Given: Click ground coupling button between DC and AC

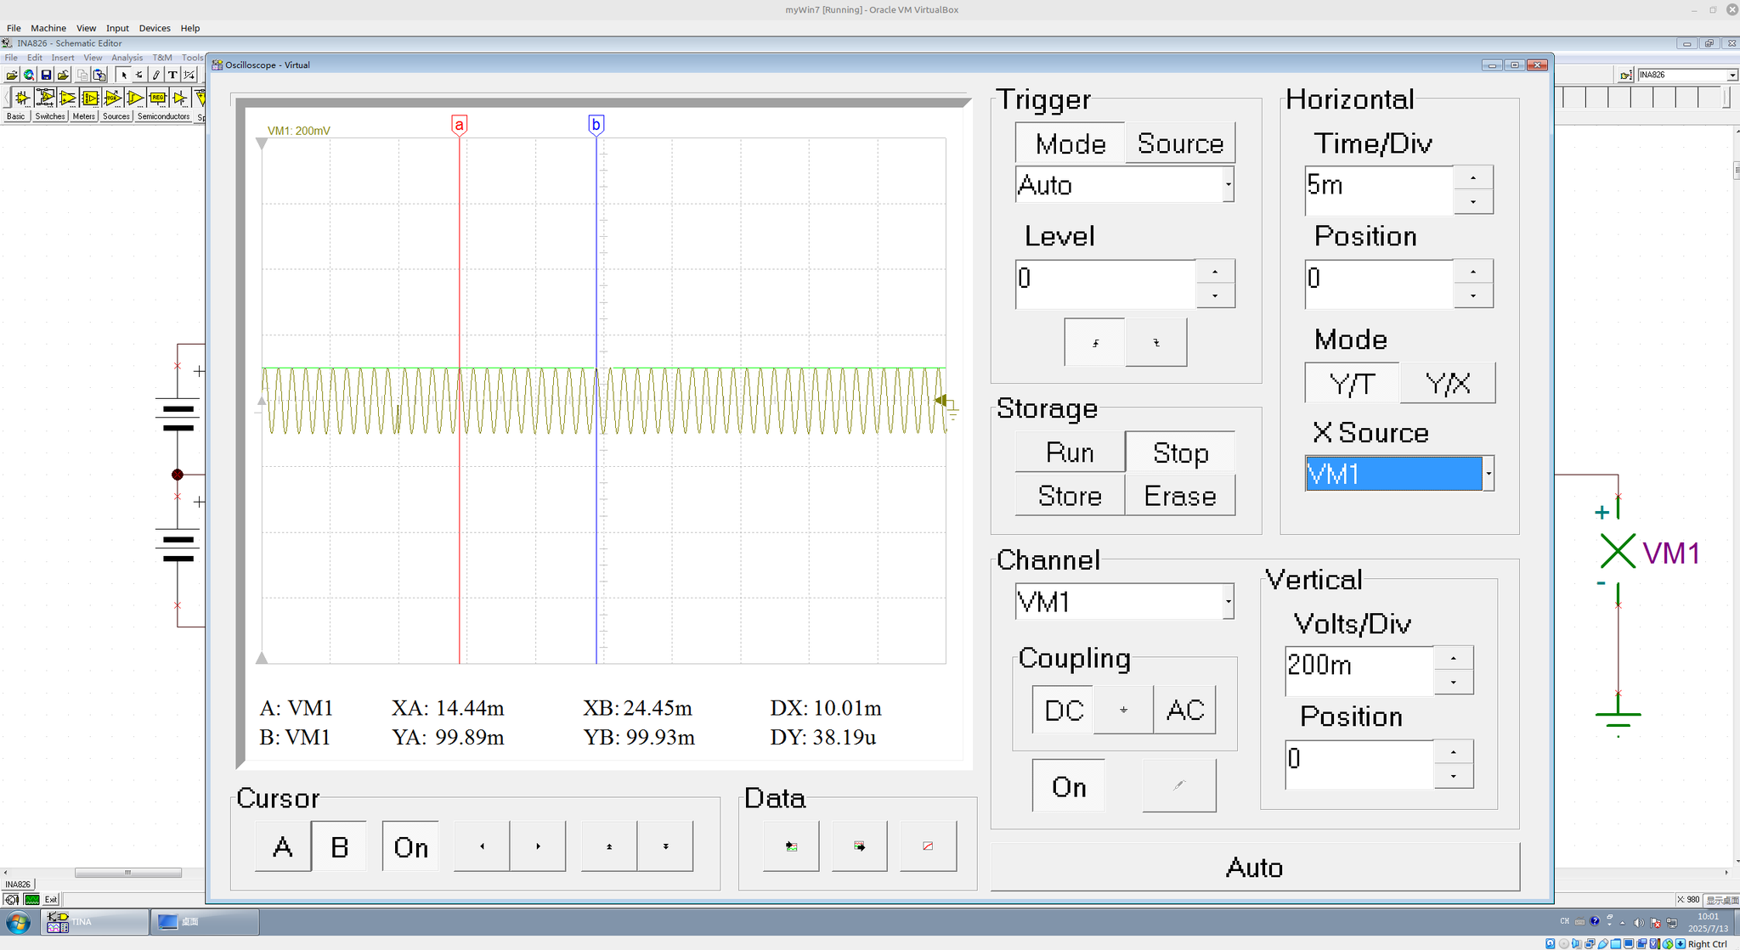Looking at the screenshot, I should 1123,710.
